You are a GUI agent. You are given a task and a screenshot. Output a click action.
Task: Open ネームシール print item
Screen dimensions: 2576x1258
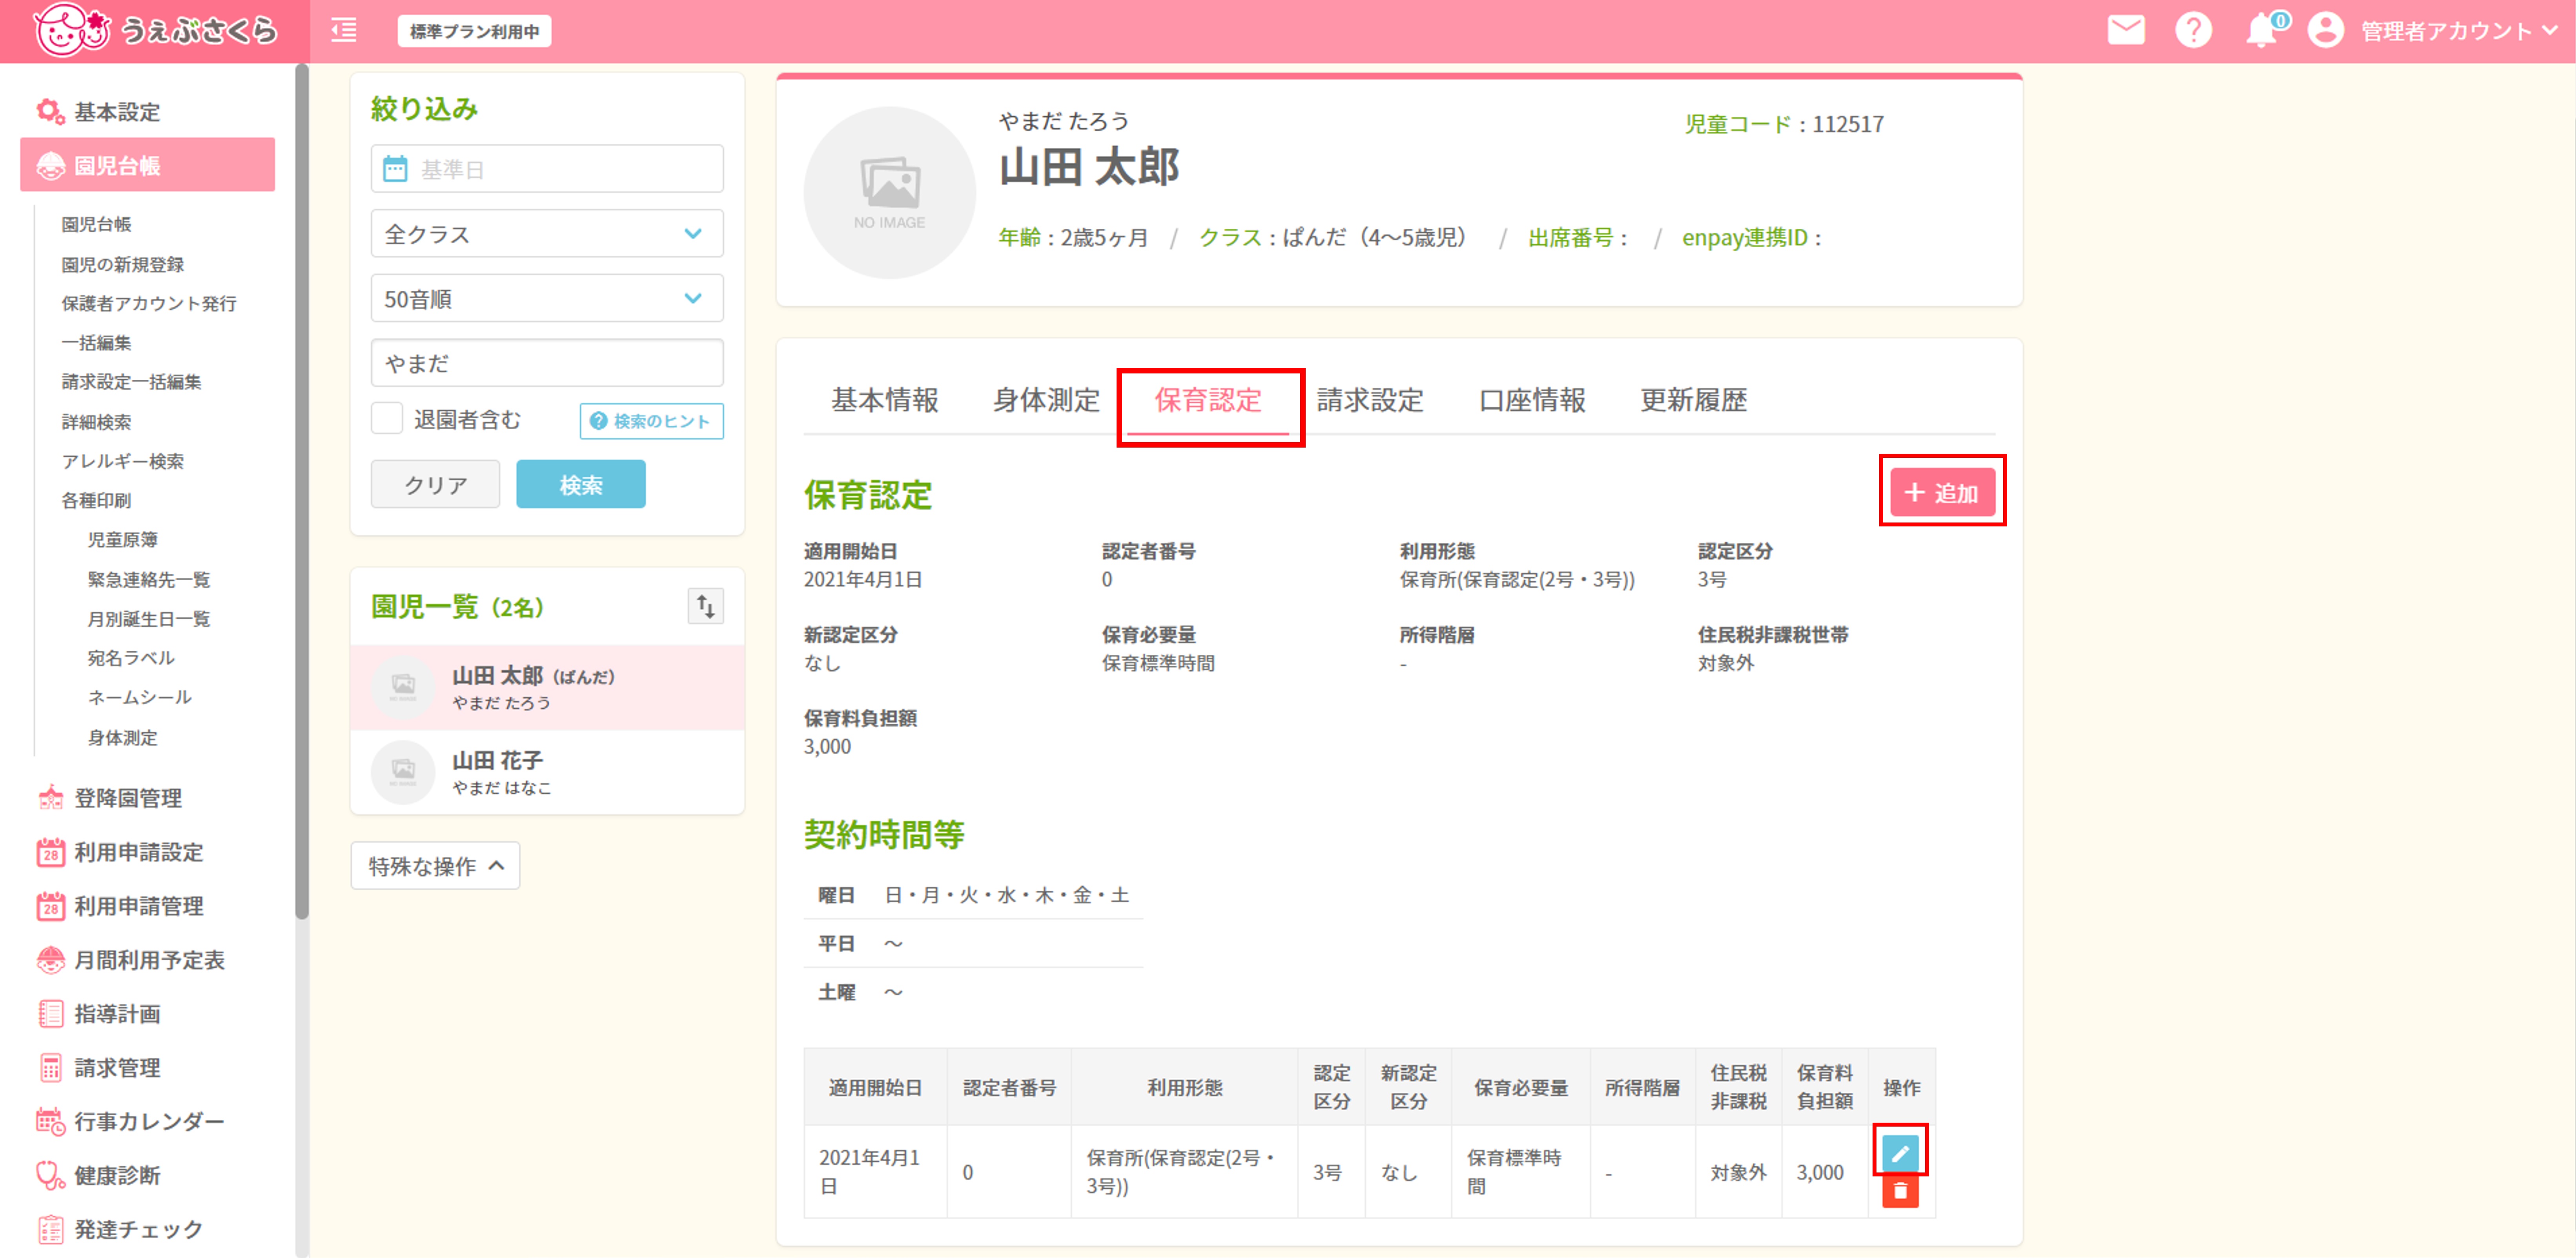139,697
